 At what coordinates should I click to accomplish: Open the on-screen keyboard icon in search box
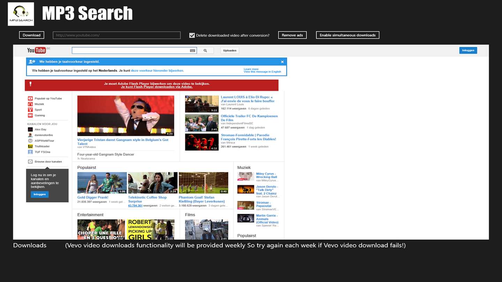coord(192,50)
